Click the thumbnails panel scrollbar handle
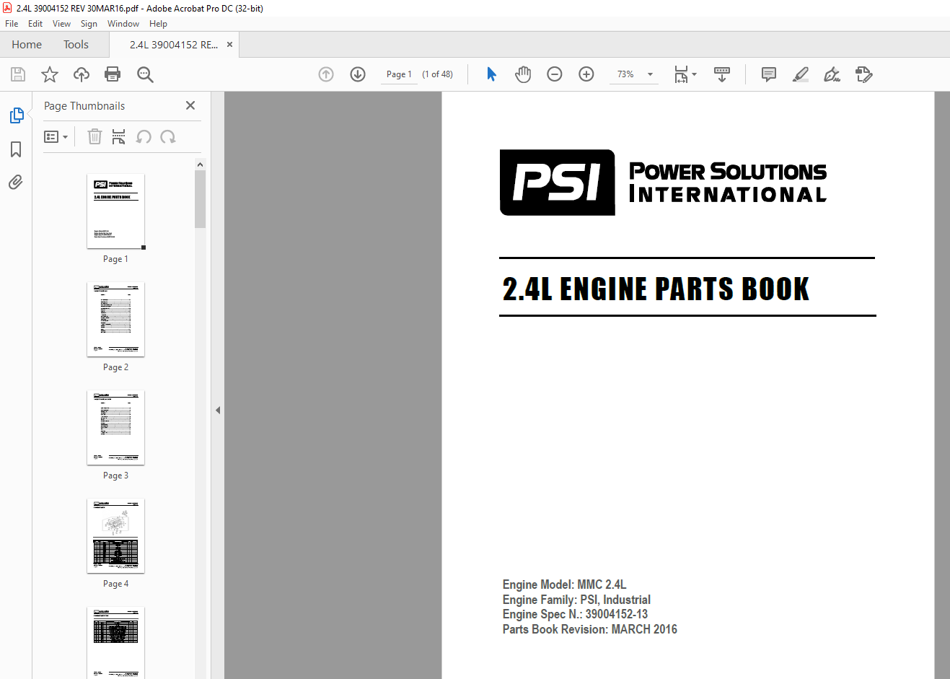This screenshot has height=679, width=950. [200, 199]
